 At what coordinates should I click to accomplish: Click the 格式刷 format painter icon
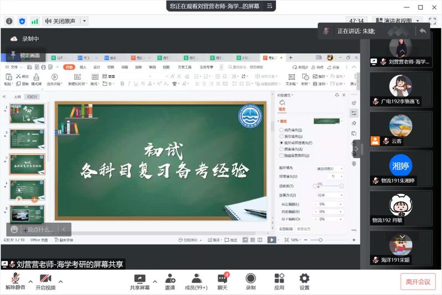37,77
